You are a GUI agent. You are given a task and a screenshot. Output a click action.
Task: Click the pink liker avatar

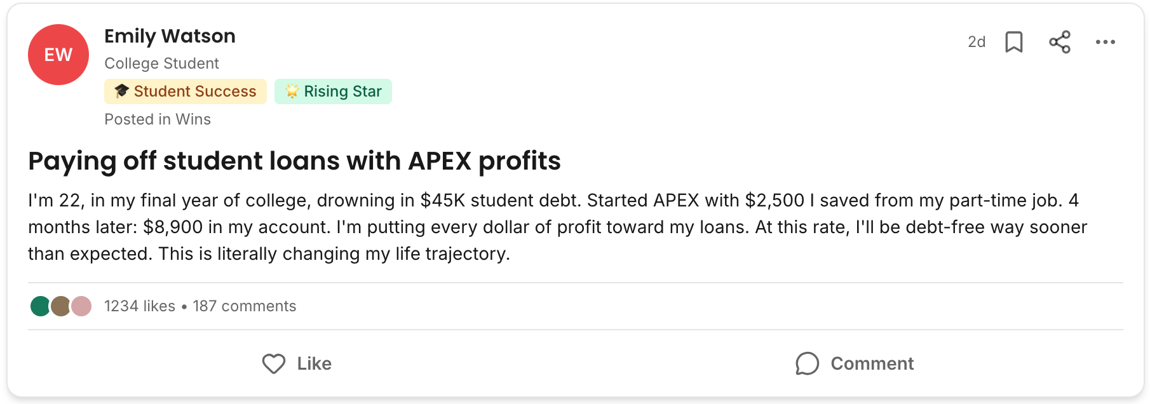(83, 306)
